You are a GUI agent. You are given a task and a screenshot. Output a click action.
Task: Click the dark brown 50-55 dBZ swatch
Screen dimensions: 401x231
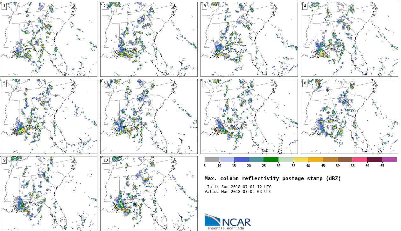pyautogui.click(x=345, y=160)
